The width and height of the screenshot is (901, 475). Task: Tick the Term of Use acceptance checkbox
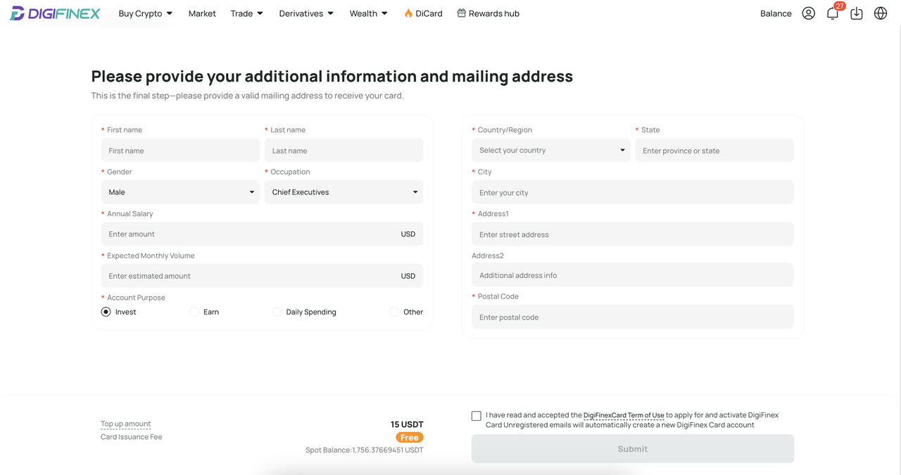[x=477, y=416]
